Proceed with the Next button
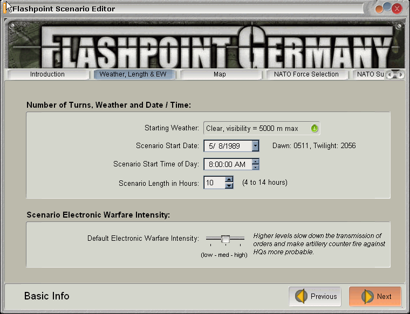Viewport: 410px width, 314px height. tap(375, 296)
